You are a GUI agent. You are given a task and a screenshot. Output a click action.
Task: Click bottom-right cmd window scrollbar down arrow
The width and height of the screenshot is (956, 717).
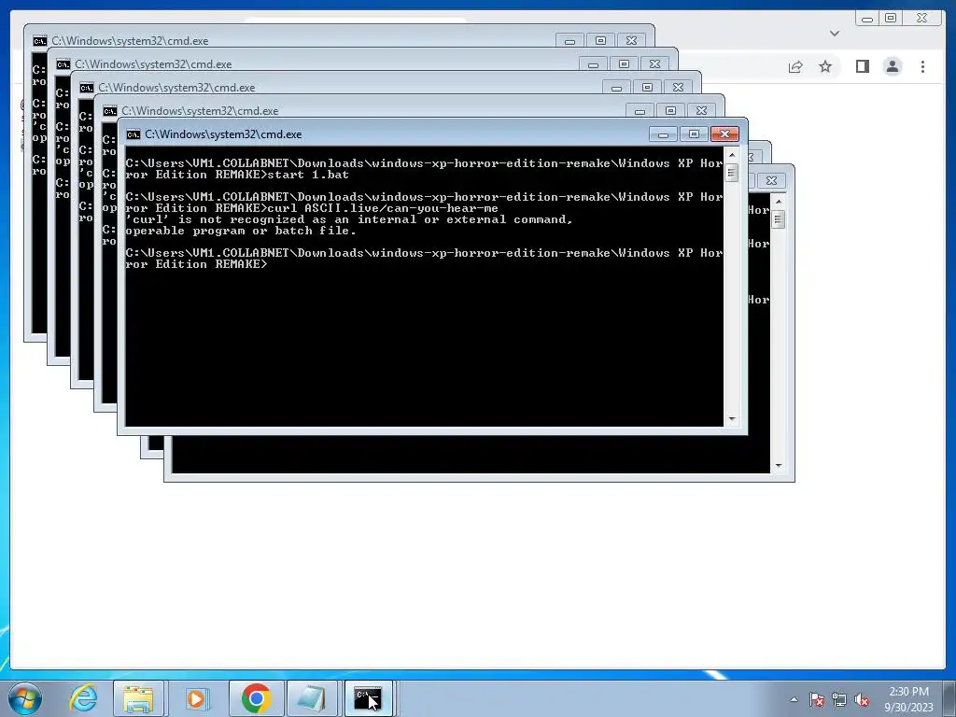point(779,466)
